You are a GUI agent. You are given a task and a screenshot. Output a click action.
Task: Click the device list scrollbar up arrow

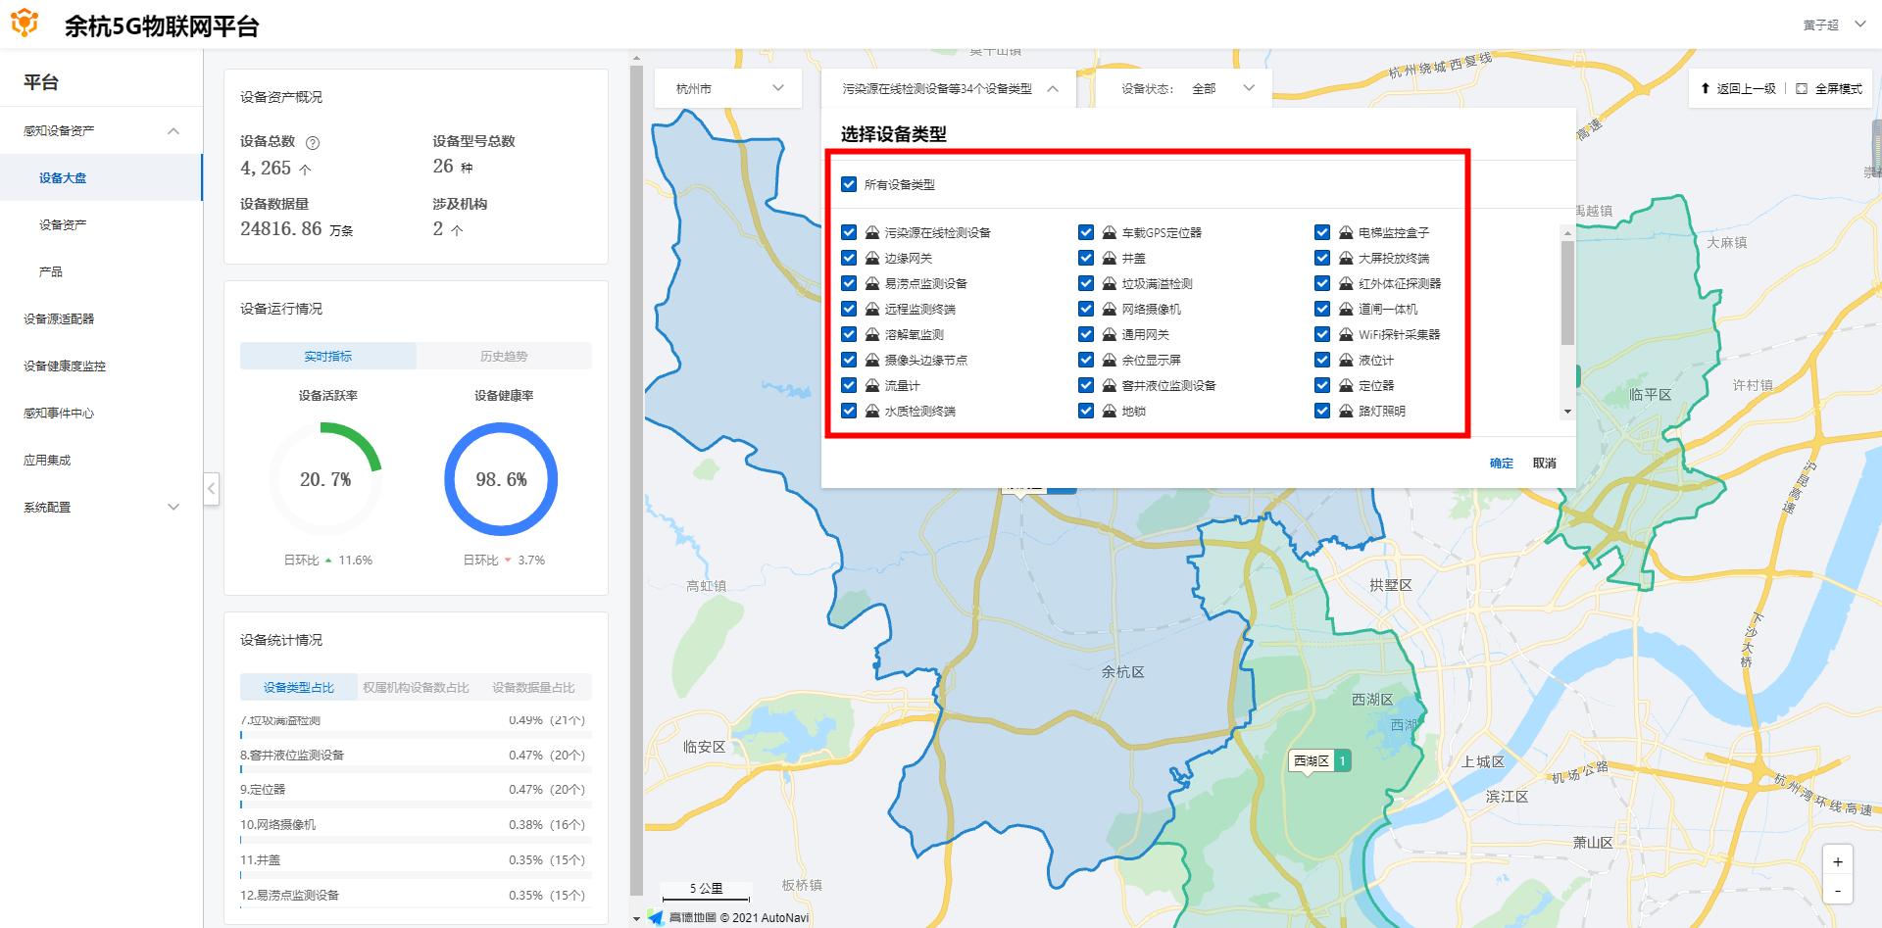click(x=1567, y=233)
